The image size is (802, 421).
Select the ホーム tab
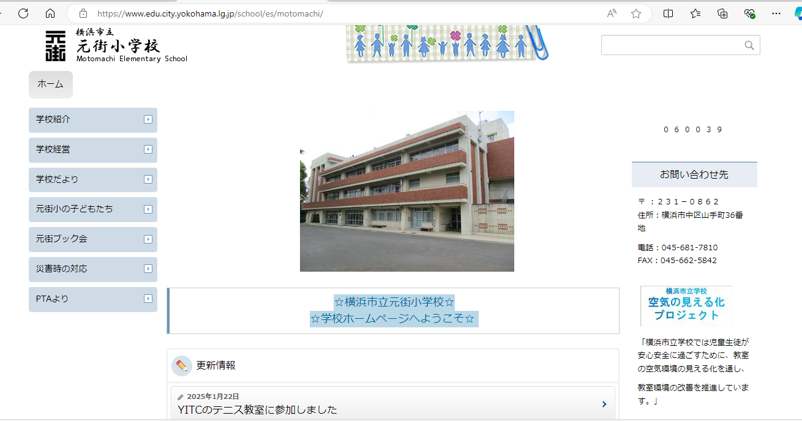[x=51, y=84]
